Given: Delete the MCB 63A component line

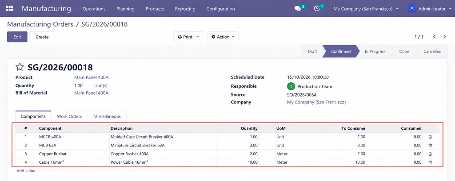Looking at the screenshot, I should pyautogui.click(x=430, y=146).
